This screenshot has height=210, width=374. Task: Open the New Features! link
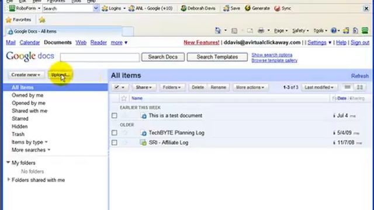[x=201, y=43]
